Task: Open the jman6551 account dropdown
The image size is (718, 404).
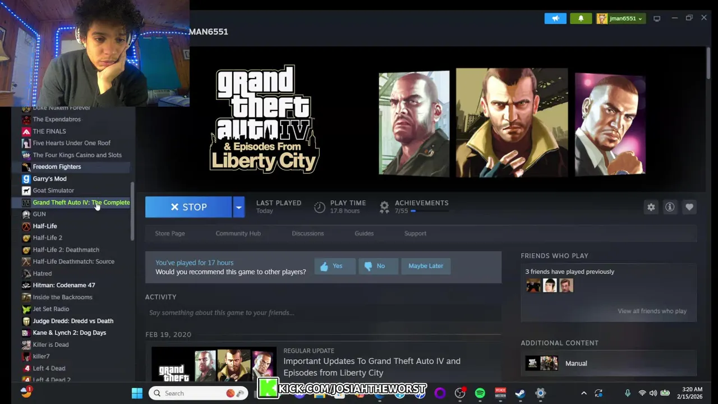Action: pyautogui.click(x=620, y=19)
